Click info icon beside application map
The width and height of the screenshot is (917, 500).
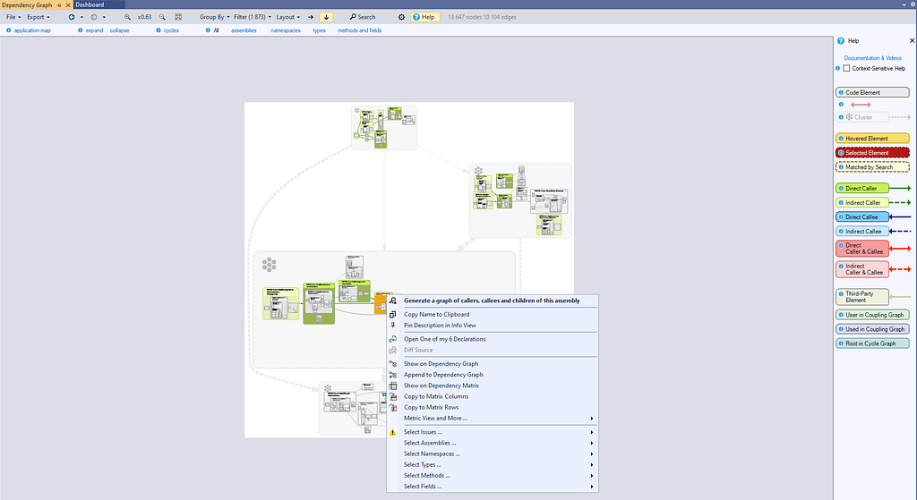pos(8,30)
